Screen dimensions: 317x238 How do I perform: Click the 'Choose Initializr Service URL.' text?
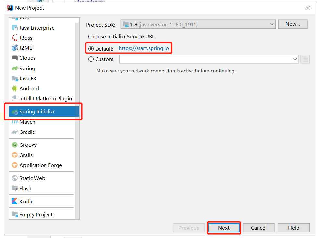[122, 37]
